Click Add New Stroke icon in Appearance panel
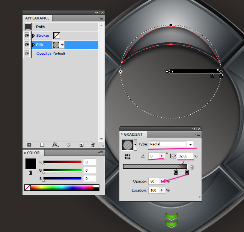 coord(29,145)
